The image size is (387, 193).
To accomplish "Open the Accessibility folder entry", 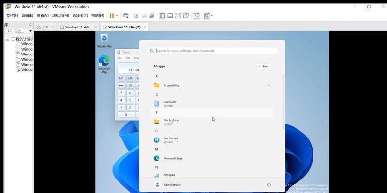I will (x=212, y=85).
